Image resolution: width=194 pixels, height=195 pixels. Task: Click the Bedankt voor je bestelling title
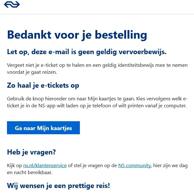(77, 35)
